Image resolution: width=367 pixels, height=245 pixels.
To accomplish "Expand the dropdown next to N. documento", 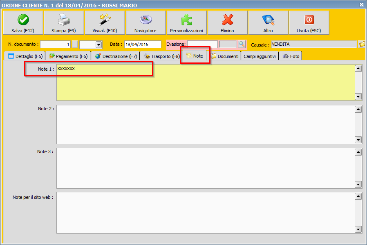I will (x=98, y=45).
